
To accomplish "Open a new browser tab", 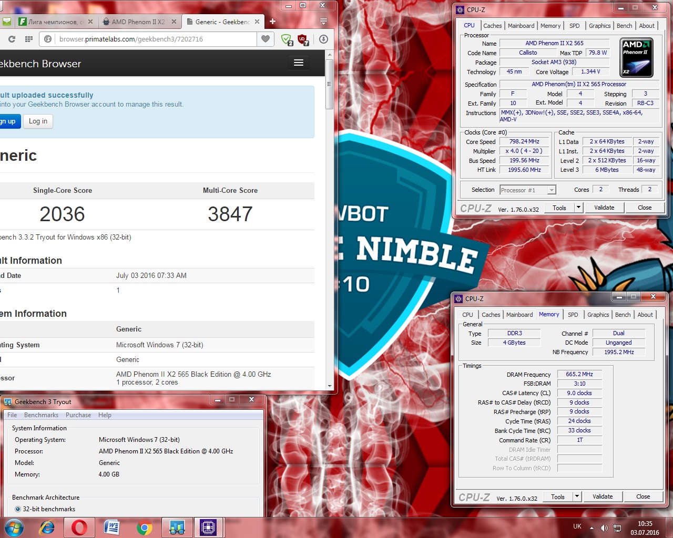I will pyautogui.click(x=272, y=22).
